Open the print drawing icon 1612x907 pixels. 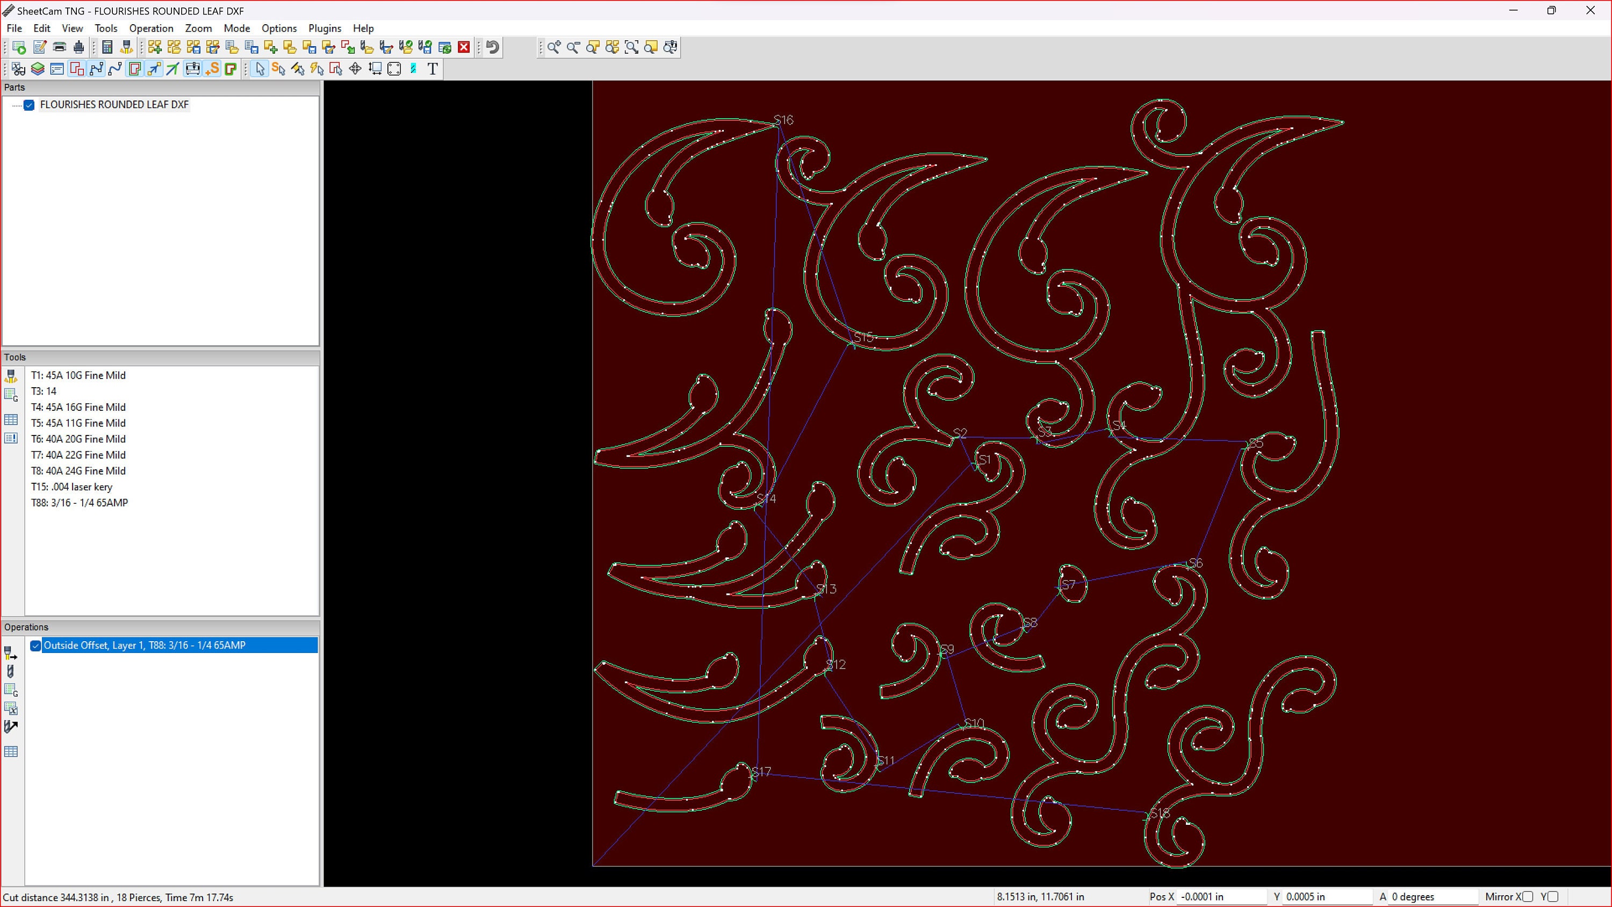[60, 47]
